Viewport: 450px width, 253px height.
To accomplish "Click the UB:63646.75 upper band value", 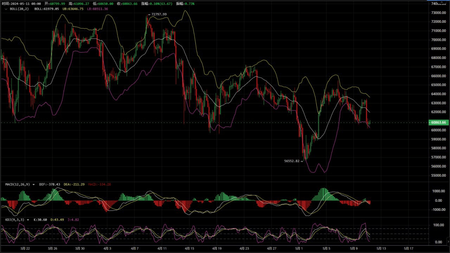I will (x=73, y=9).
